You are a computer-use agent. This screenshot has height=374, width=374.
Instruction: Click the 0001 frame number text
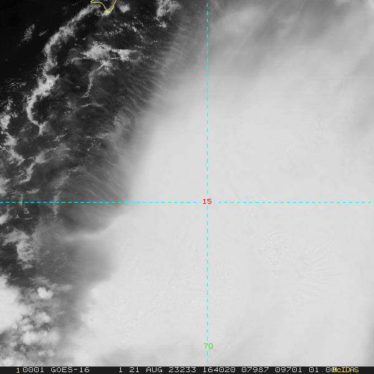click(33, 370)
